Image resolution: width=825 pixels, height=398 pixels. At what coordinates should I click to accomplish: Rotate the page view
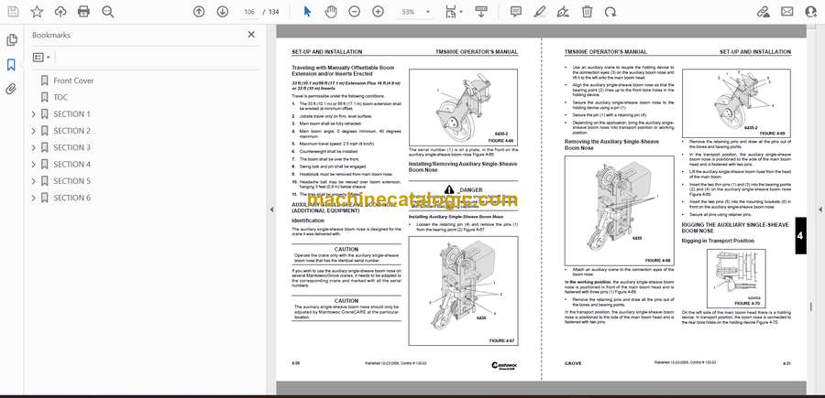(610, 12)
